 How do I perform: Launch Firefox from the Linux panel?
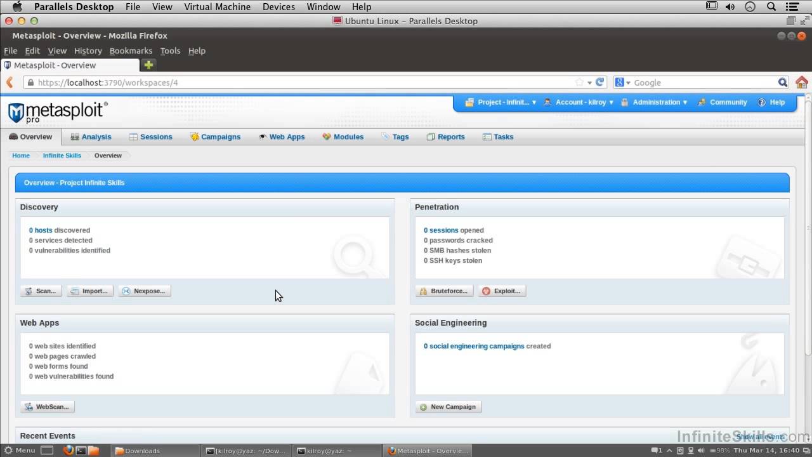(69, 451)
